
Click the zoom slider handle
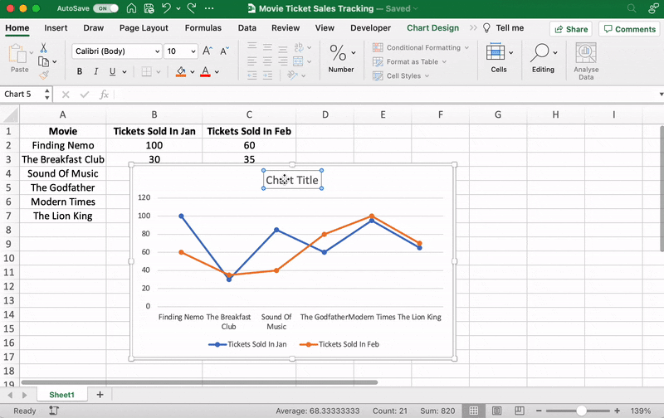[x=582, y=411]
